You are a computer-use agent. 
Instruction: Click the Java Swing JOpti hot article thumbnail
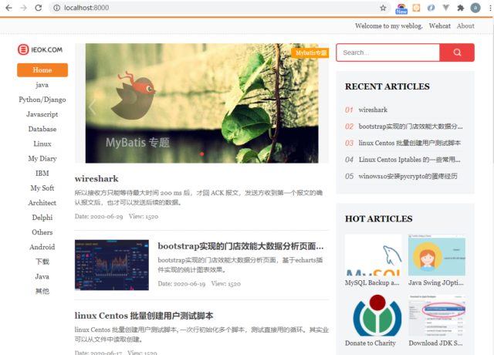(x=437, y=255)
